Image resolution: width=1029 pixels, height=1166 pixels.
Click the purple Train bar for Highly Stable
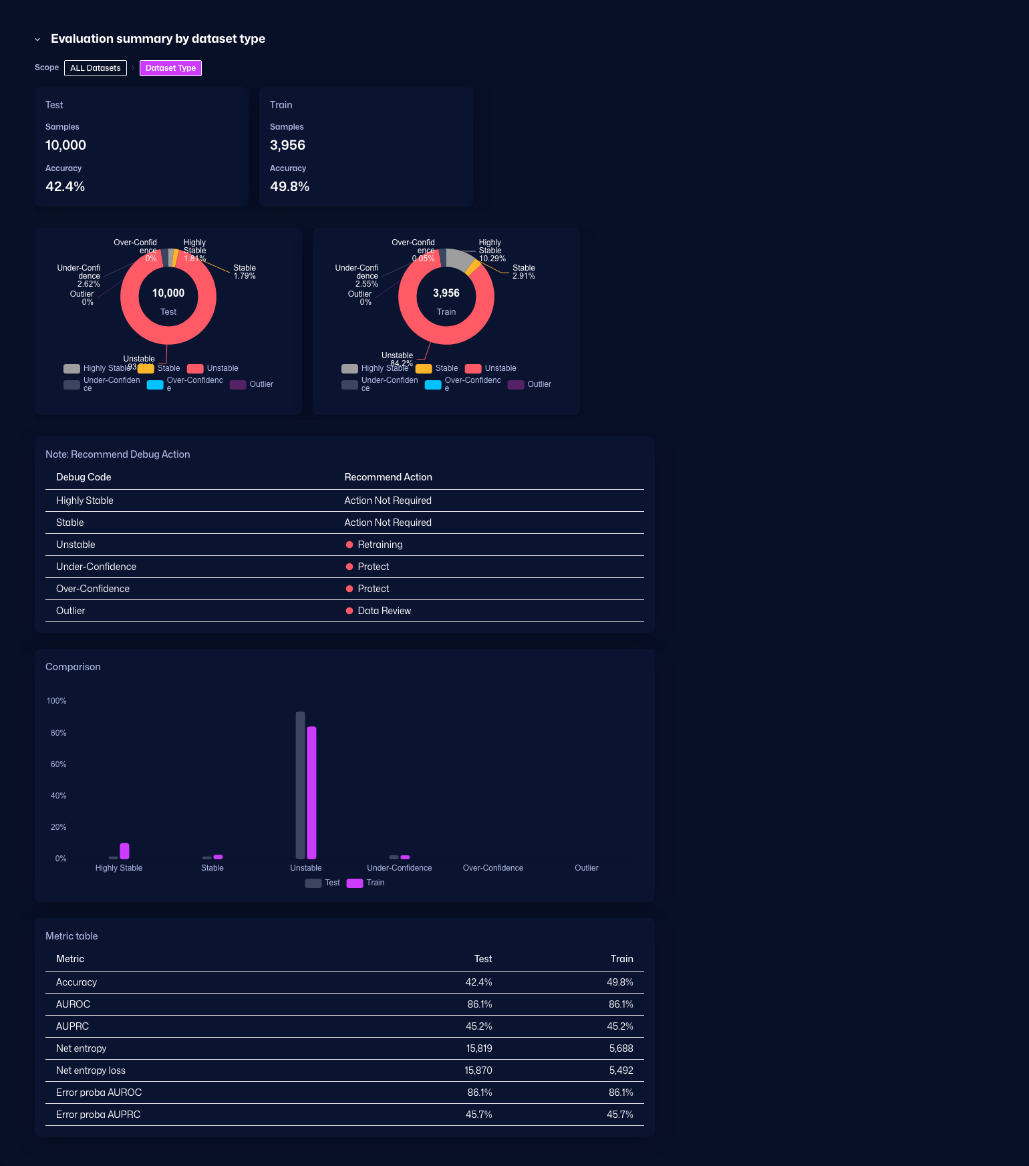[124, 851]
